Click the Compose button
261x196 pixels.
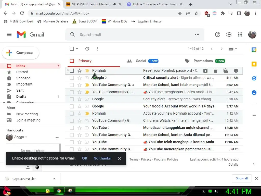(x=21, y=53)
